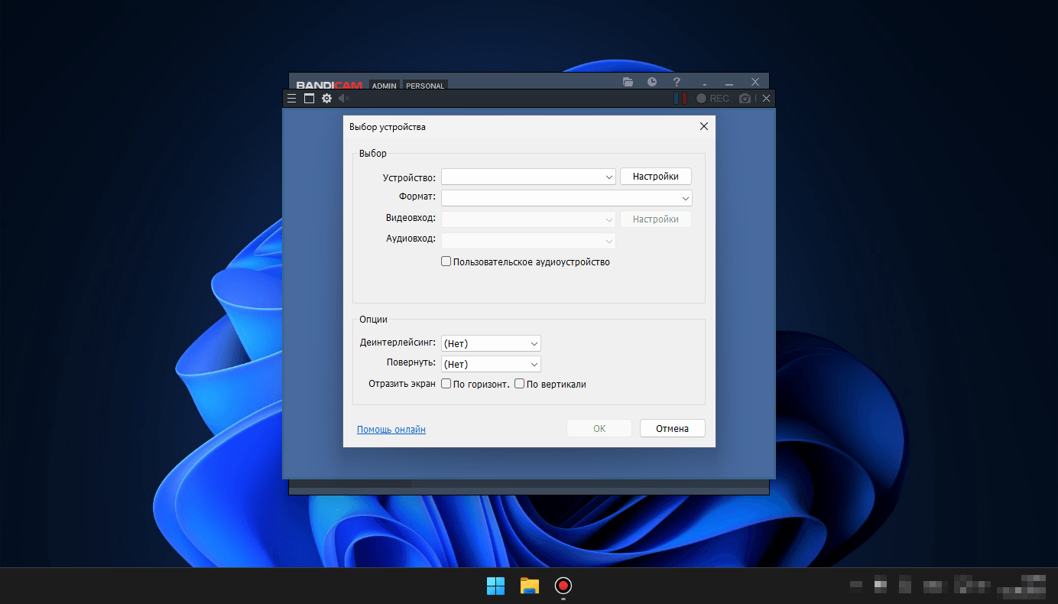Open the Формат dropdown
This screenshot has height=604, width=1058.
[x=566, y=198]
